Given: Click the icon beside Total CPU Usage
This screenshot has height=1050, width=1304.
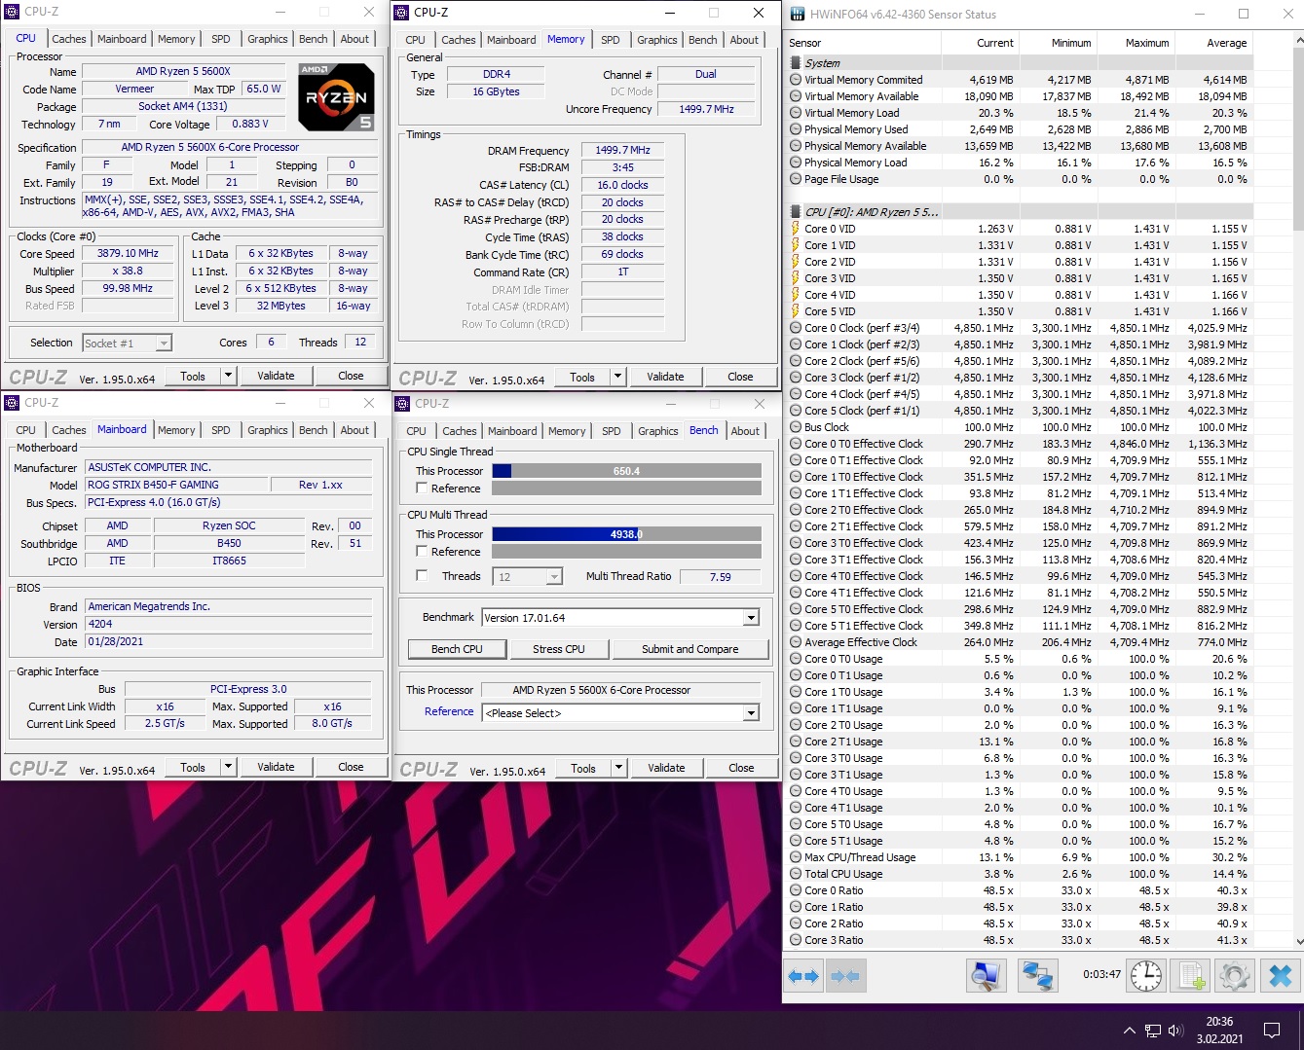Looking at the screenshot, I should pyautogui.click(x=796, y=874).
